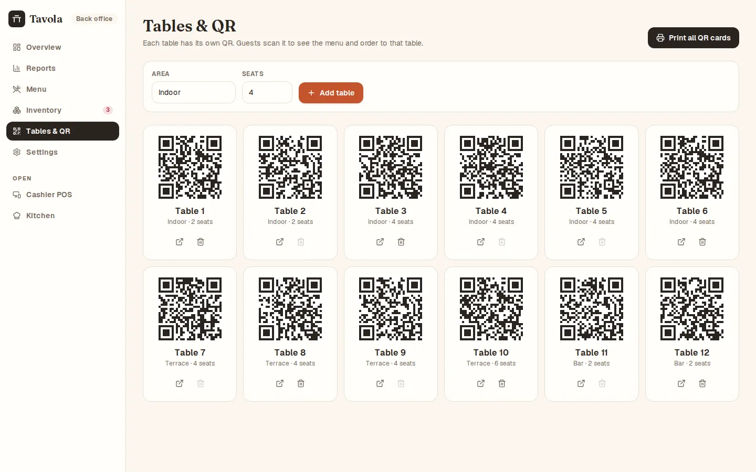The image size is (756, 472).
Task: Click the Table 6 QR code
Action: click(x=692, y=167)
